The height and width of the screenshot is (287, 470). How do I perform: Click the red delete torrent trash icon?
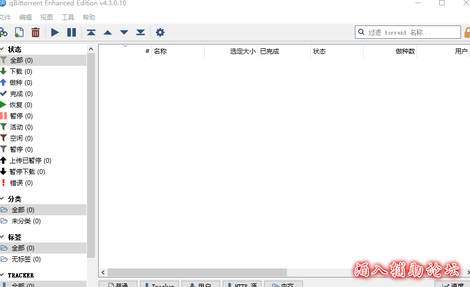point(36,32)
